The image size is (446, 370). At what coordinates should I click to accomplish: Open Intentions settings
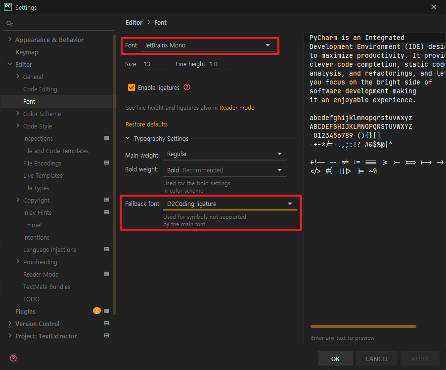pos(36,237)
